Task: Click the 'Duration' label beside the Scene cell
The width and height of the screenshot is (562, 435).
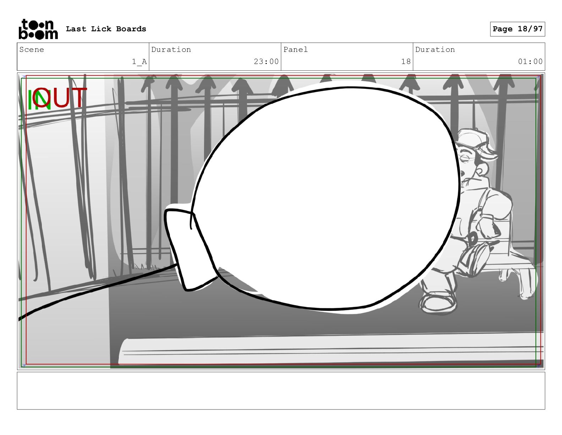Action: click(171, 49)
